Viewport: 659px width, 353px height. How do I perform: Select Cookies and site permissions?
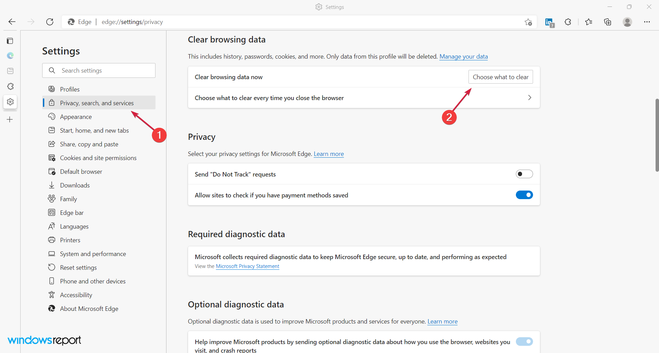point(98,158)
